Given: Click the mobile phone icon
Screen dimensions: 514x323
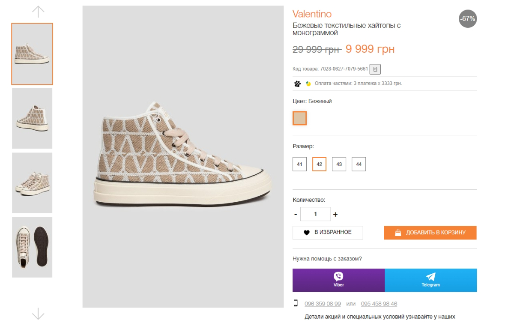Looking at the screenshot, I should click(296, 303).
